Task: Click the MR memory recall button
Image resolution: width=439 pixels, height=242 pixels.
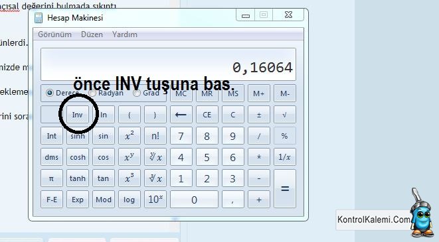Action: [x=207, y=93]
